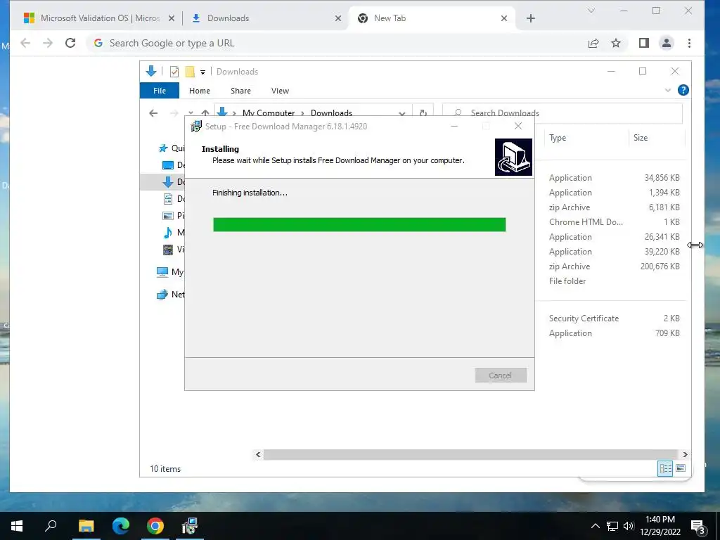
Task: Switch to large icons view icon
Action: pyautogui.click(x=681, y=468)
